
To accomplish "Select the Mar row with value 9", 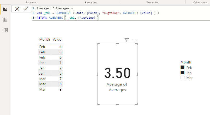I will pos(50,89).
